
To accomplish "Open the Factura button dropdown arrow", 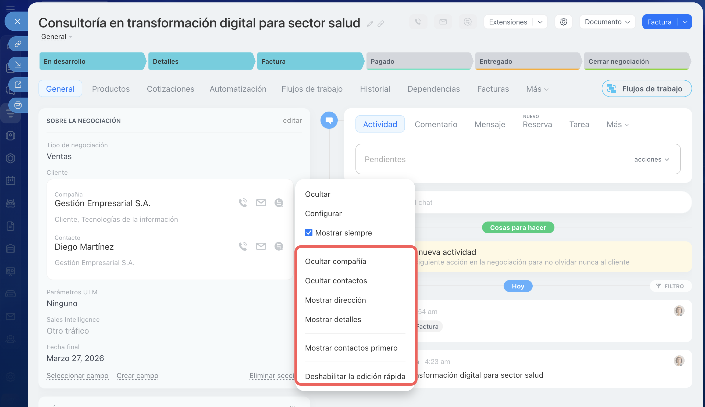I will tap(685, 22).
